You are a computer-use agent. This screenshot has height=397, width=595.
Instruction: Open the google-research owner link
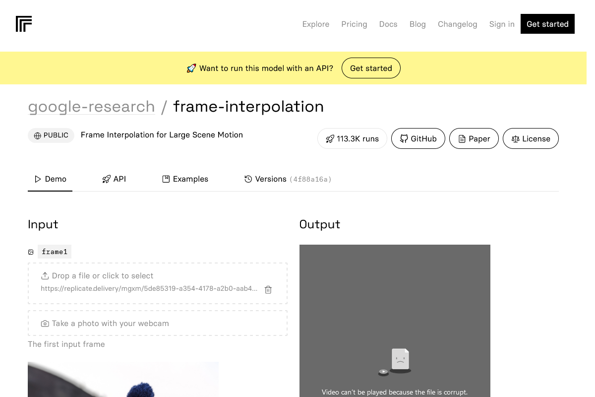pyautogui.click(x=91, y=107)
